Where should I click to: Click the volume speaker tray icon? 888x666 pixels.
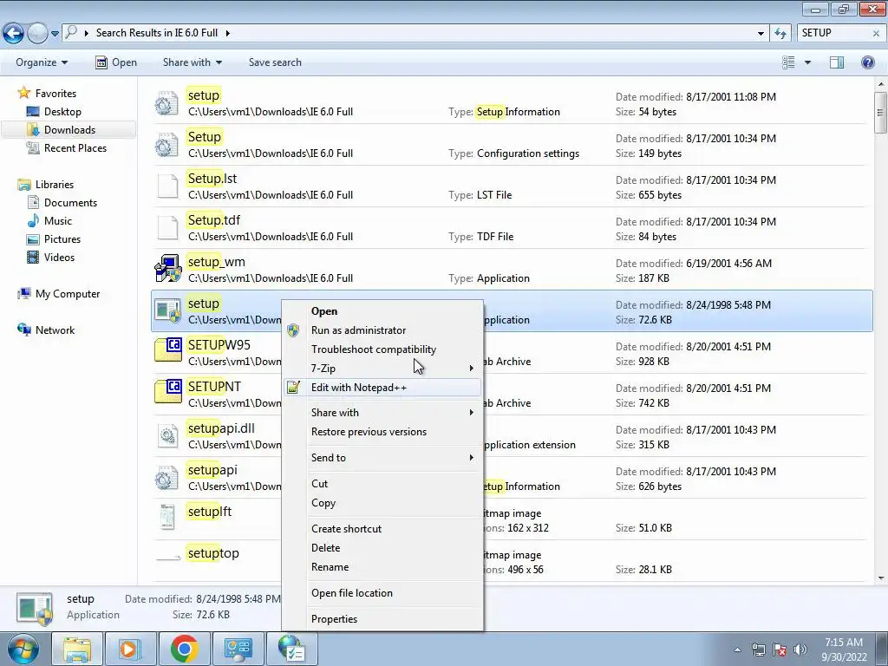click(800, 650)
